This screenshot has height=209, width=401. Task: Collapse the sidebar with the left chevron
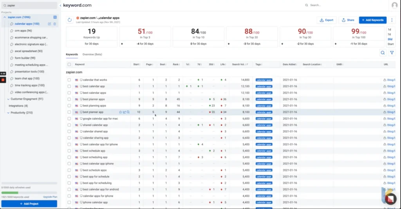pyautogui.click(x=60, y=5)
